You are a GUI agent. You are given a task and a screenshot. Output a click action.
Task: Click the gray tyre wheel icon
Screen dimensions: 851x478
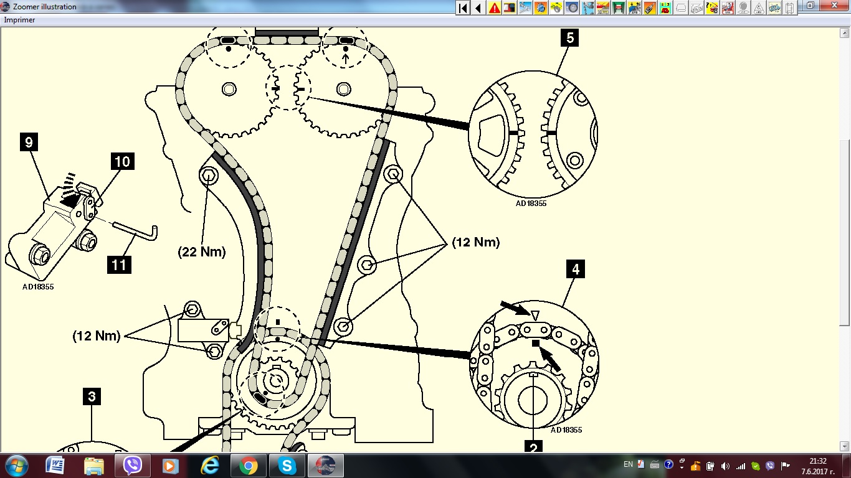(572, 8)
